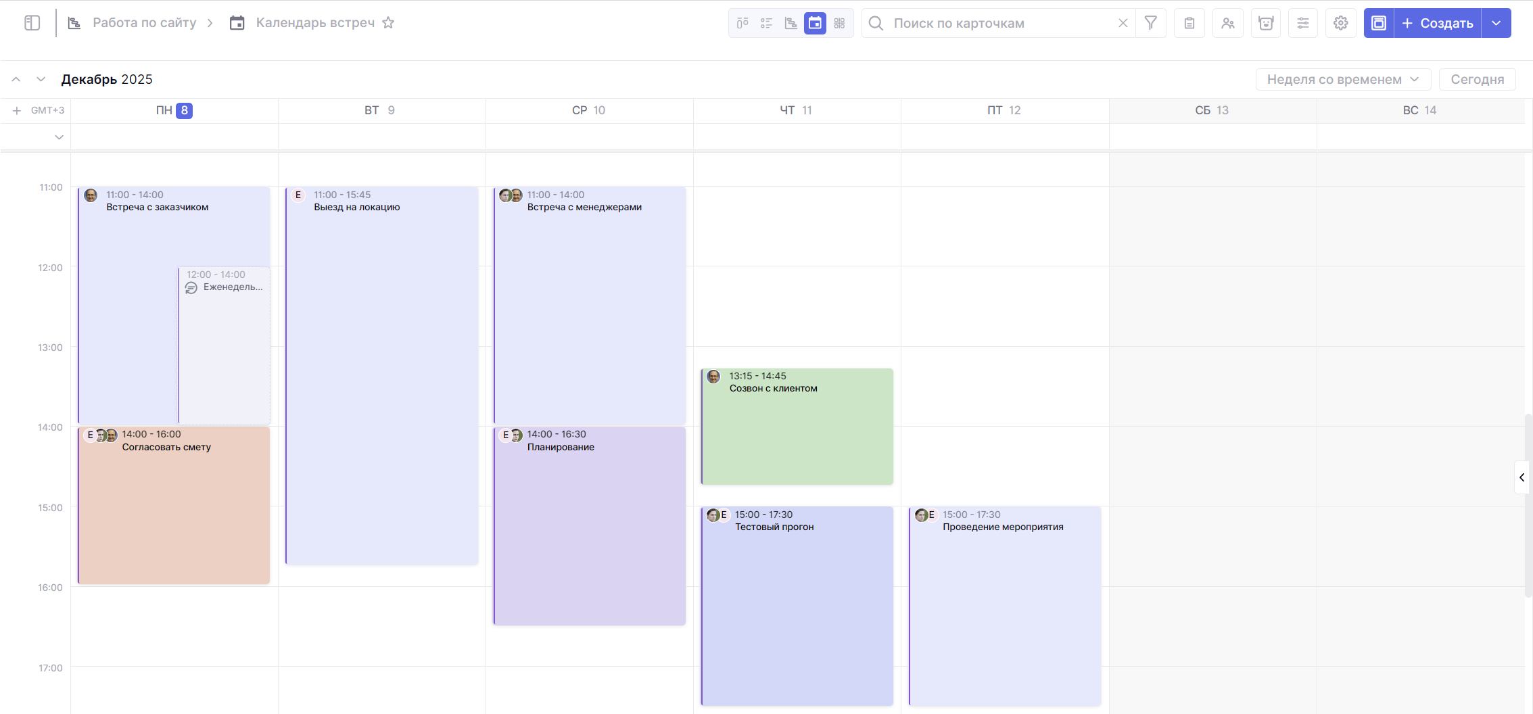Star the Календарь встреч board as favorite
1533x714 pixels.
388,23
